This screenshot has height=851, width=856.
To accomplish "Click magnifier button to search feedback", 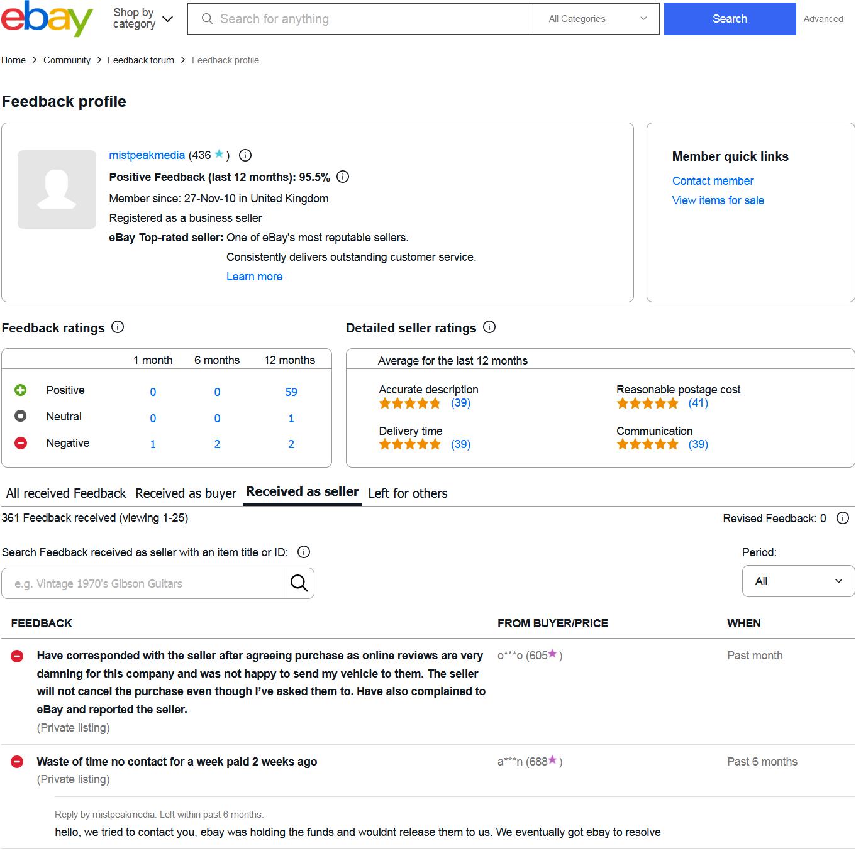I will [299, 583].
